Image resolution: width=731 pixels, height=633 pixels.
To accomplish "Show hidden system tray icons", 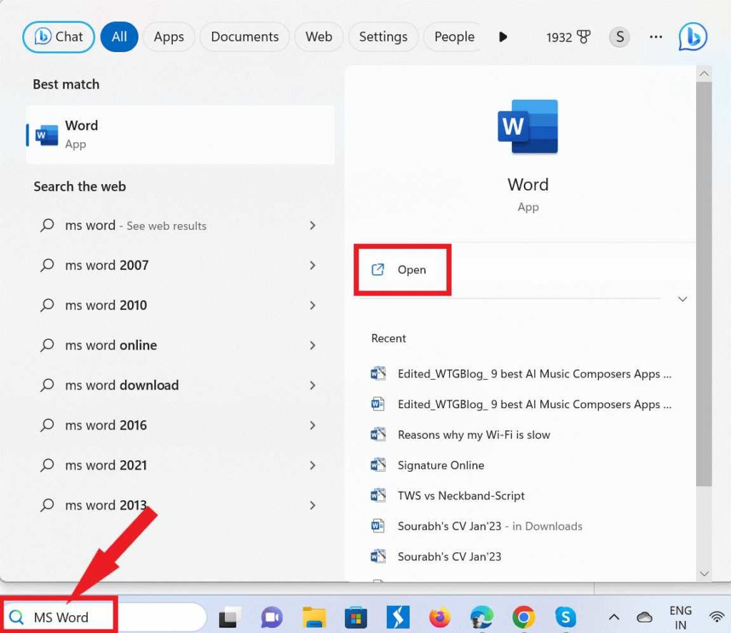I will pos(614,617).
